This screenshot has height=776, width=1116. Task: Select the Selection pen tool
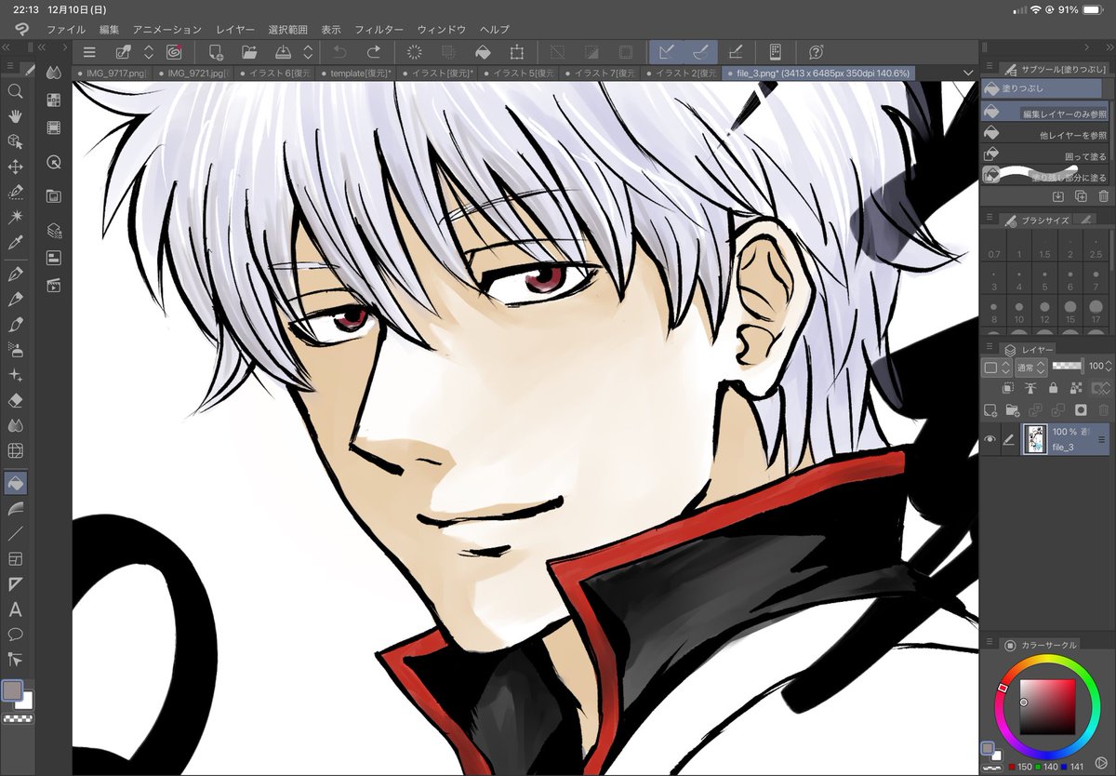pyautogui.click(x=15, y=192)
